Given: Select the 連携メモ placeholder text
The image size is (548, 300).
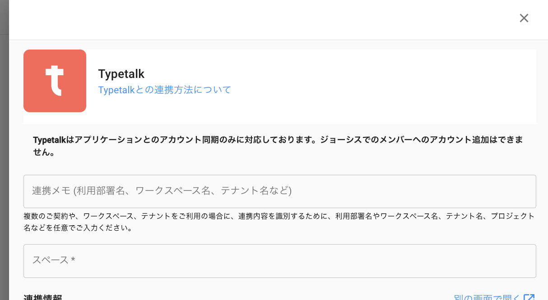Looking at the screenshot, I should coord(162,191).
